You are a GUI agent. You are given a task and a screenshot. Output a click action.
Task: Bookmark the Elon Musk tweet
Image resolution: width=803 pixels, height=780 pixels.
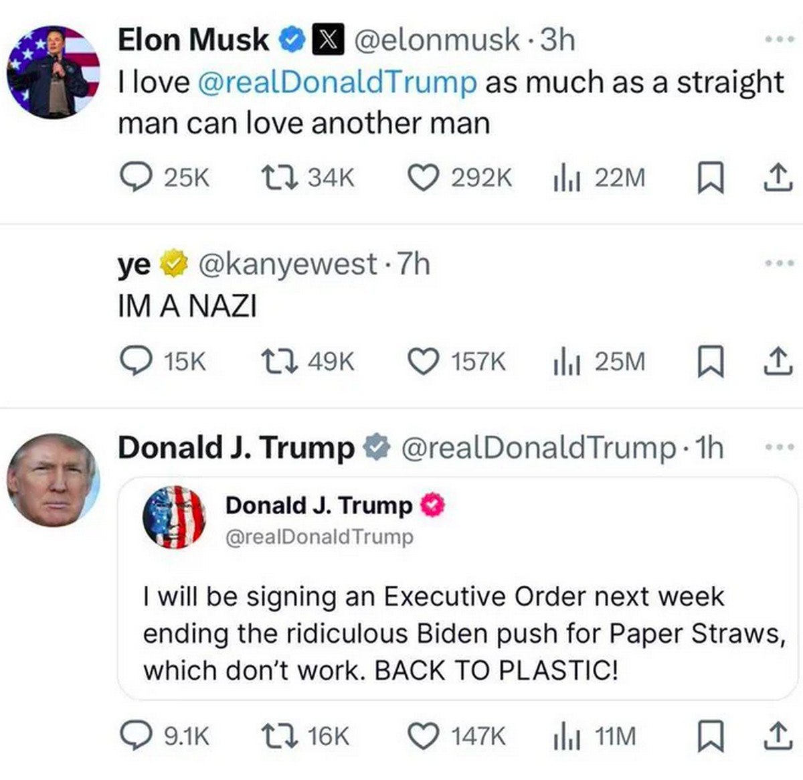pyautogui.click(x=711, y=179)
